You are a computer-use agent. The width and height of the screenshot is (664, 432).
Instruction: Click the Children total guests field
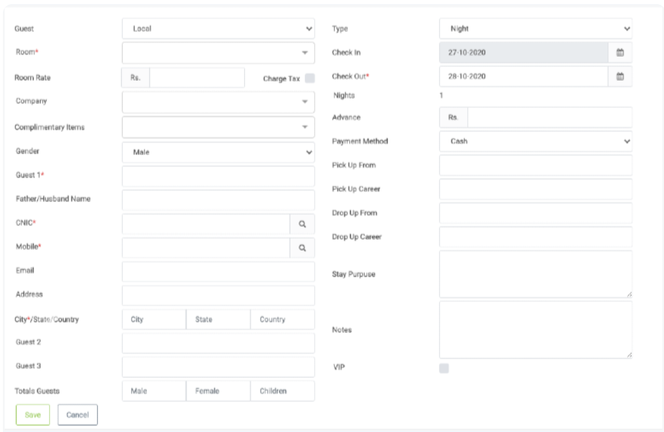pyautogui.click(x=282, y=391)
